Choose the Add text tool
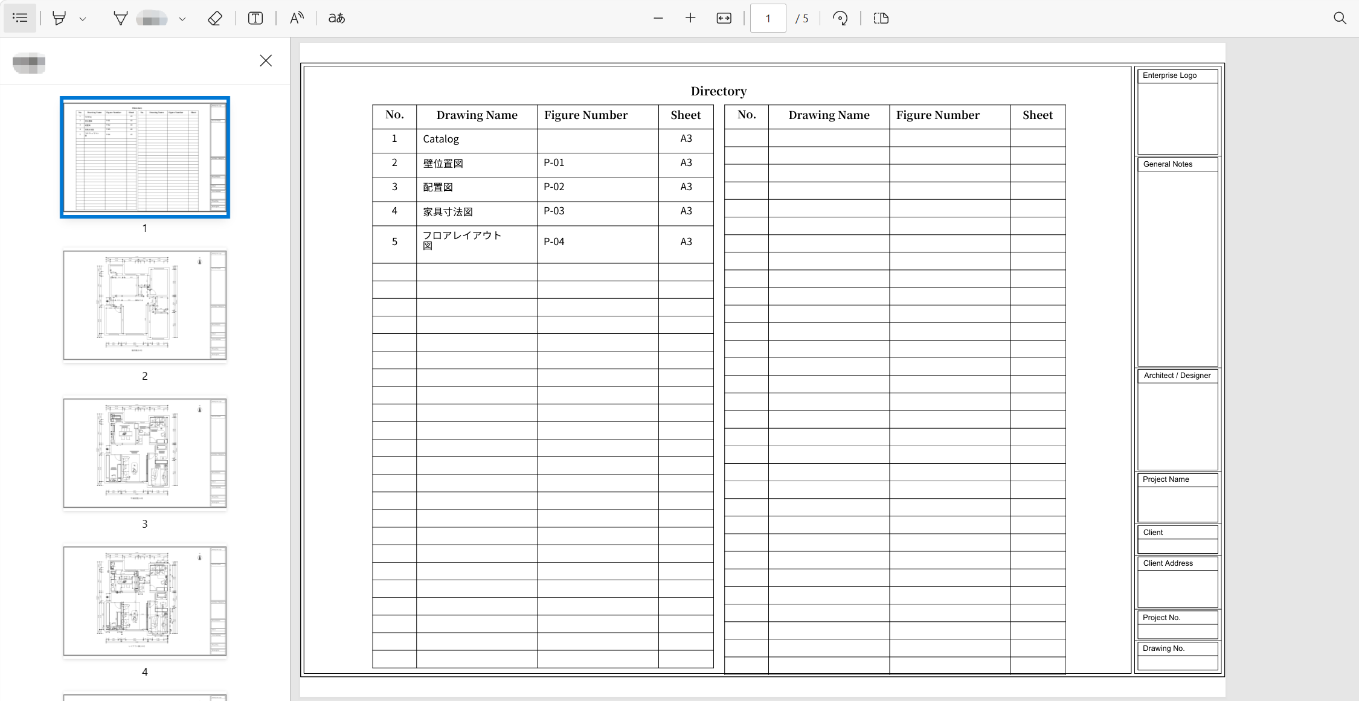This screenshot has width=1359, height=701. click(255, 18)
